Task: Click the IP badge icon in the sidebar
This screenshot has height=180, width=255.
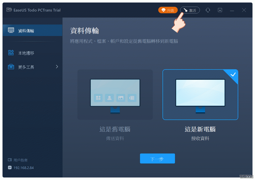Action: [x=10, y=168]
